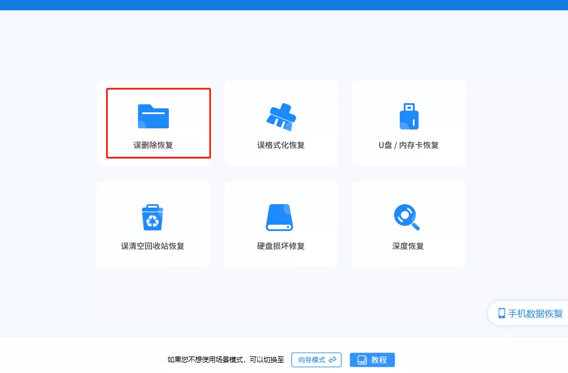
Task: Click the folder icon for 误删除恢复
Action: pyautogui.click(x=153, y=116)
